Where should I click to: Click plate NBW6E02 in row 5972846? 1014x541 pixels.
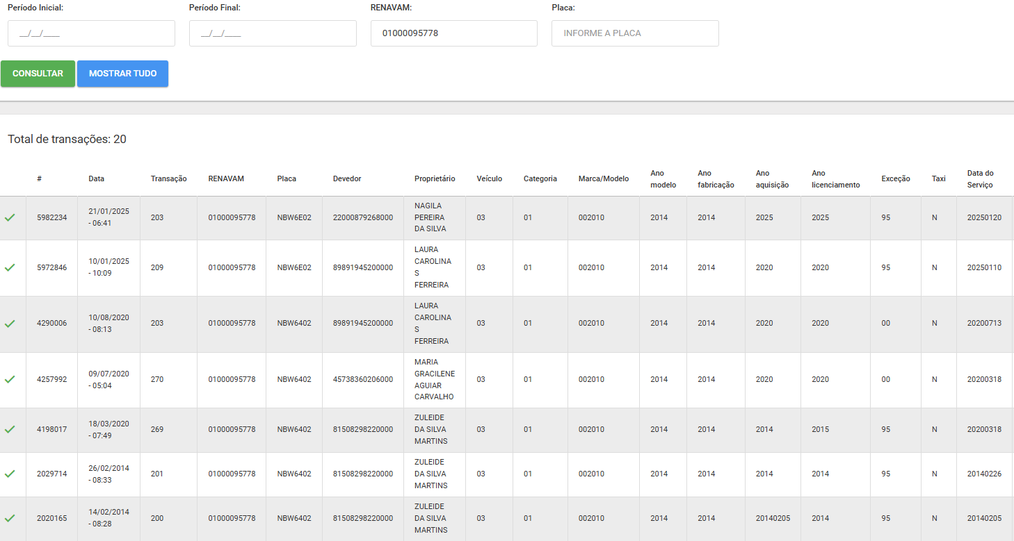pyautogui.click(x=294, y=267)
